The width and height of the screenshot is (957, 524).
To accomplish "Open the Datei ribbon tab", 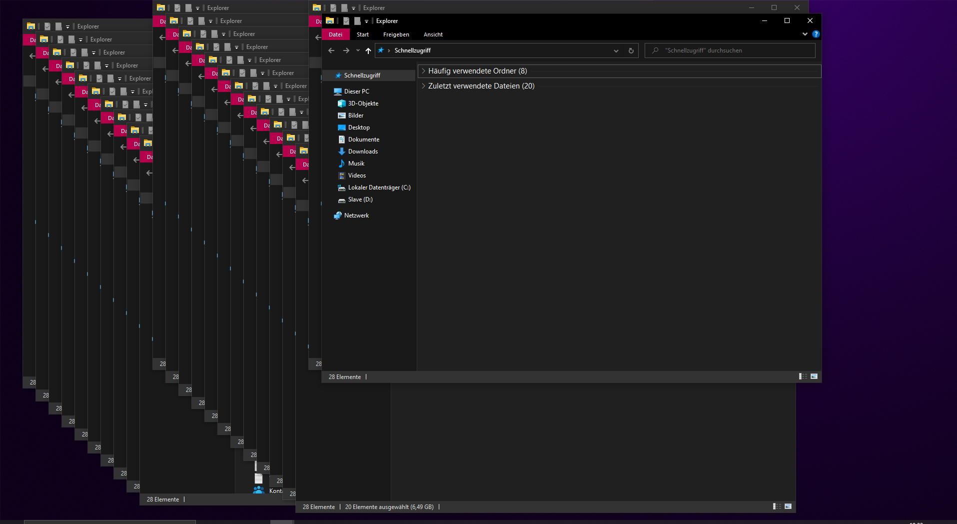I will tap(336, 34).
